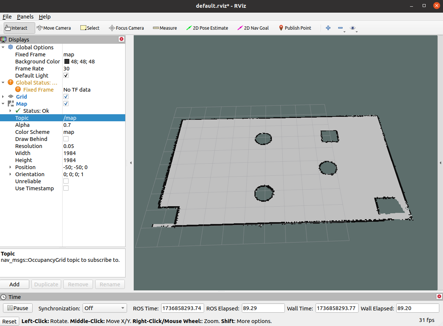Viewport: 443px width, 326px height.
Task: Pause the time
Action: click(18, 308)
